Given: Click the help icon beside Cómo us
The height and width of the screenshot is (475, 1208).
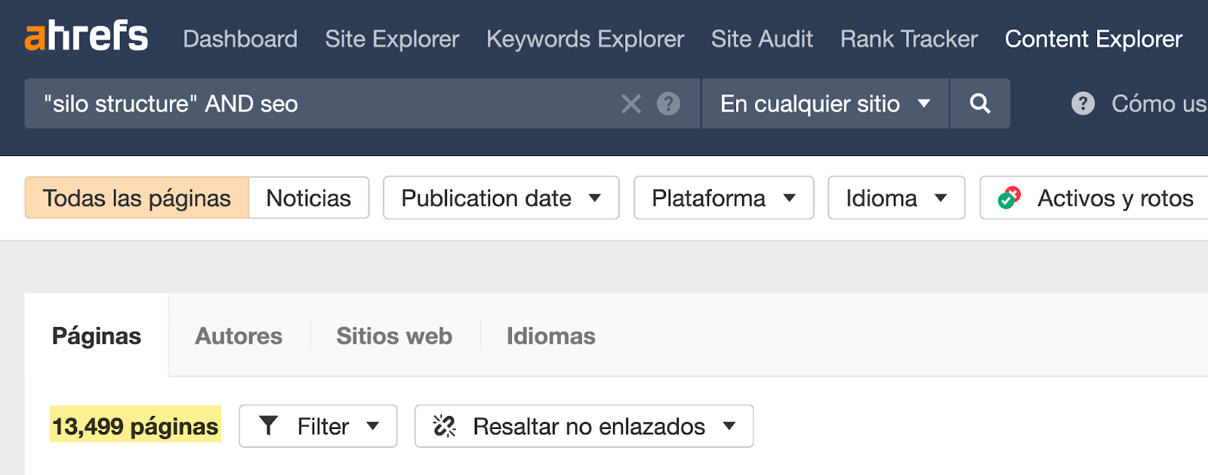Looking at the screenshot, I should pyautogui.click(x=1083, y=103).
